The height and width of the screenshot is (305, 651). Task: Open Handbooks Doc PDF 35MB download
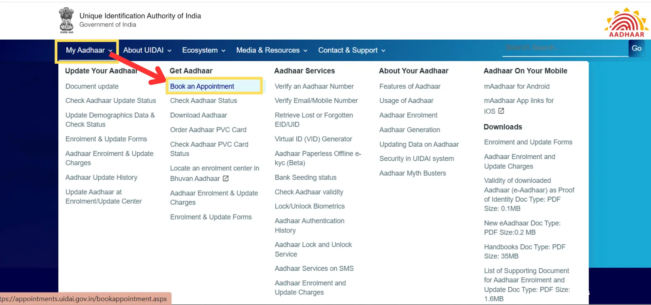525,251
